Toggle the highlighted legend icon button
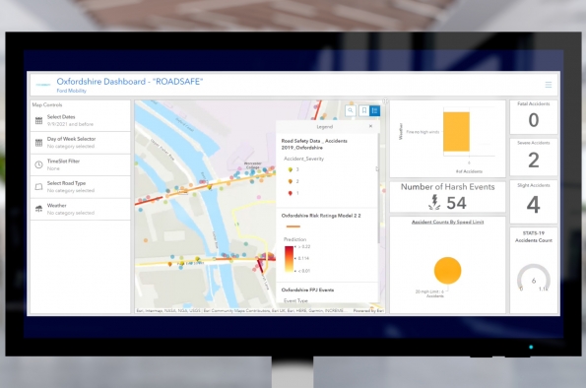Screen dimensions: 586x388 (x=374, y=110)
